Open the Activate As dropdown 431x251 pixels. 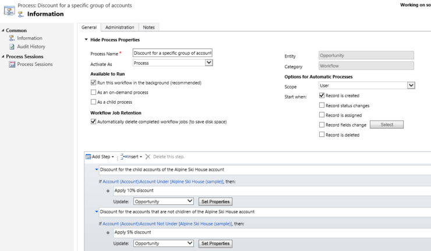click(172, 63)
